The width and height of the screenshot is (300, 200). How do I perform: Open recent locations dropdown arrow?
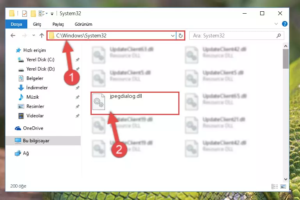click(x=34, y=35)
